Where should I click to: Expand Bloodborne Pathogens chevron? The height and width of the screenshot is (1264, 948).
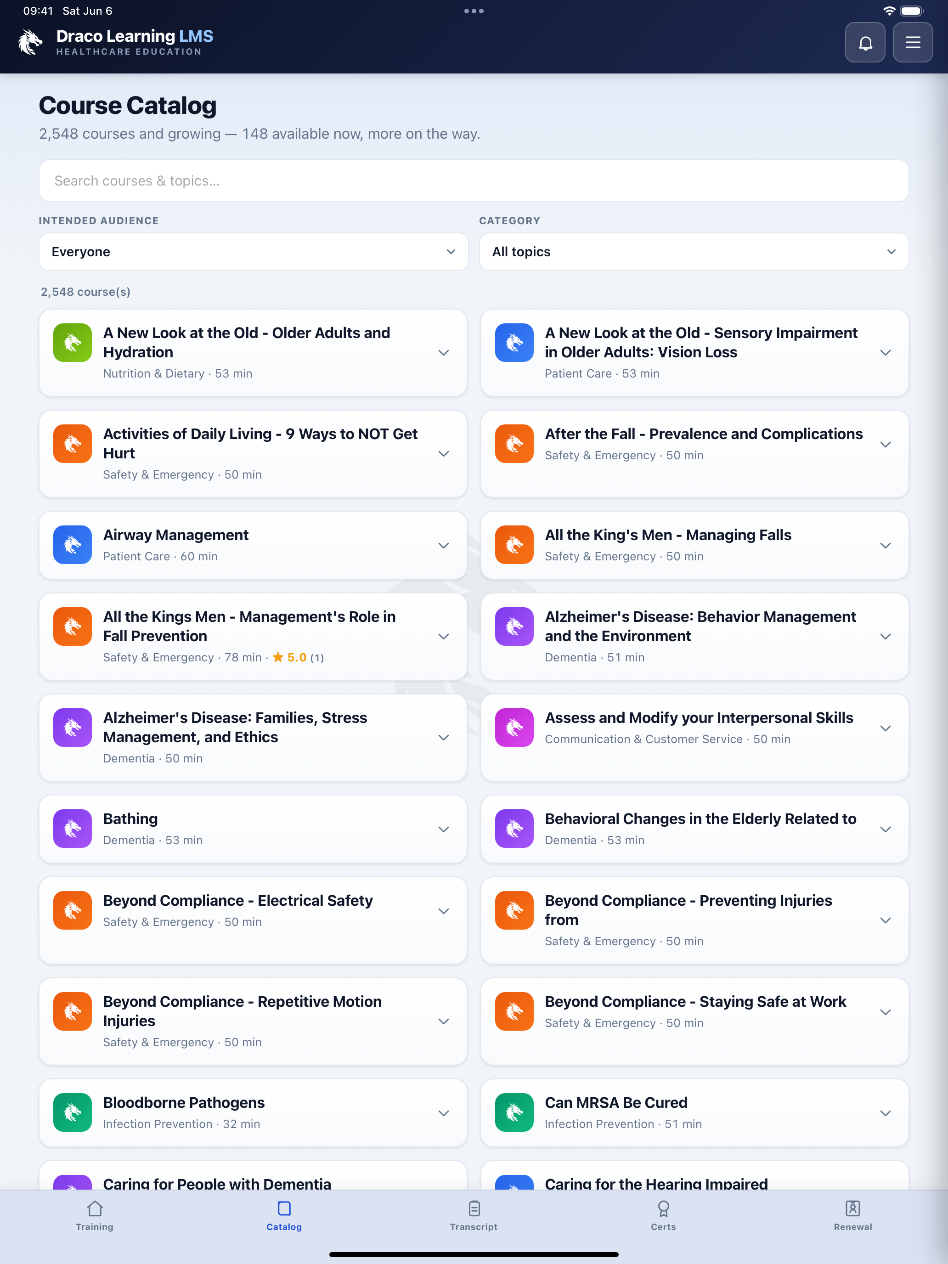coord(443,1114)
